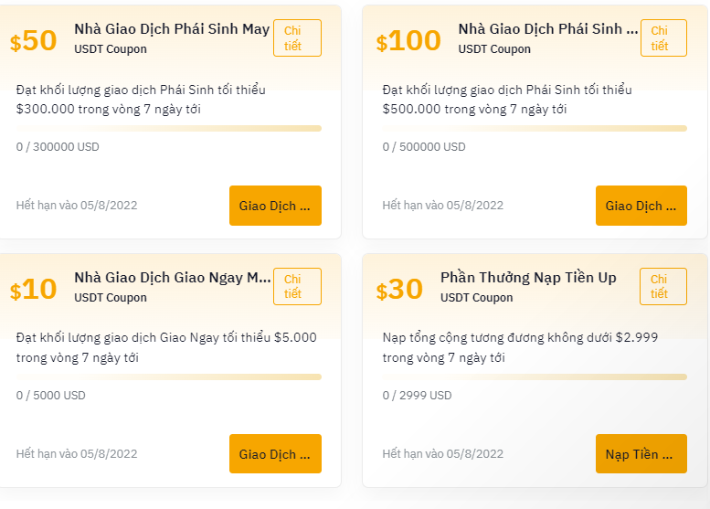
Task: Click the 2999 USD progress bar
Action: 535,376
